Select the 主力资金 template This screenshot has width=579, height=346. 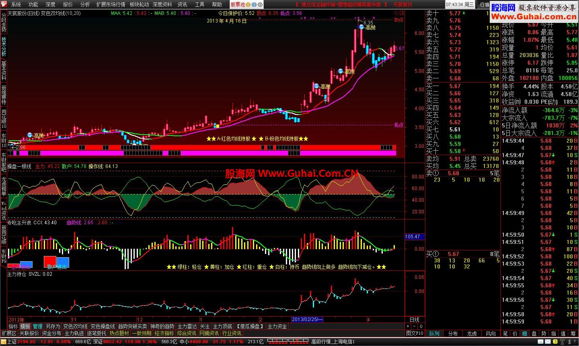click(x=277, y=326)
